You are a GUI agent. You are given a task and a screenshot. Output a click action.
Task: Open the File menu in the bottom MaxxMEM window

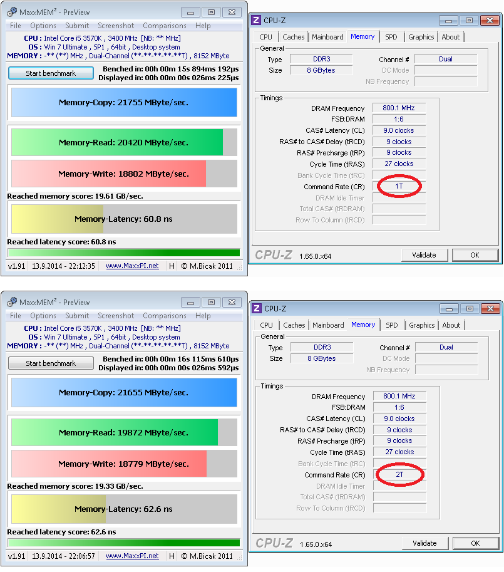15,316
